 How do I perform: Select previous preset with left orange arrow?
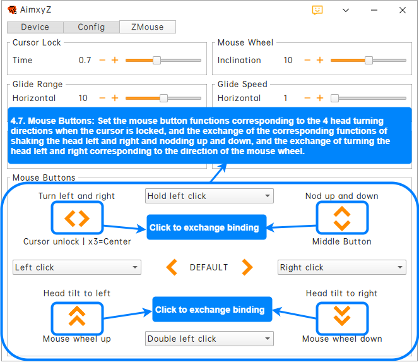[172, 267]
